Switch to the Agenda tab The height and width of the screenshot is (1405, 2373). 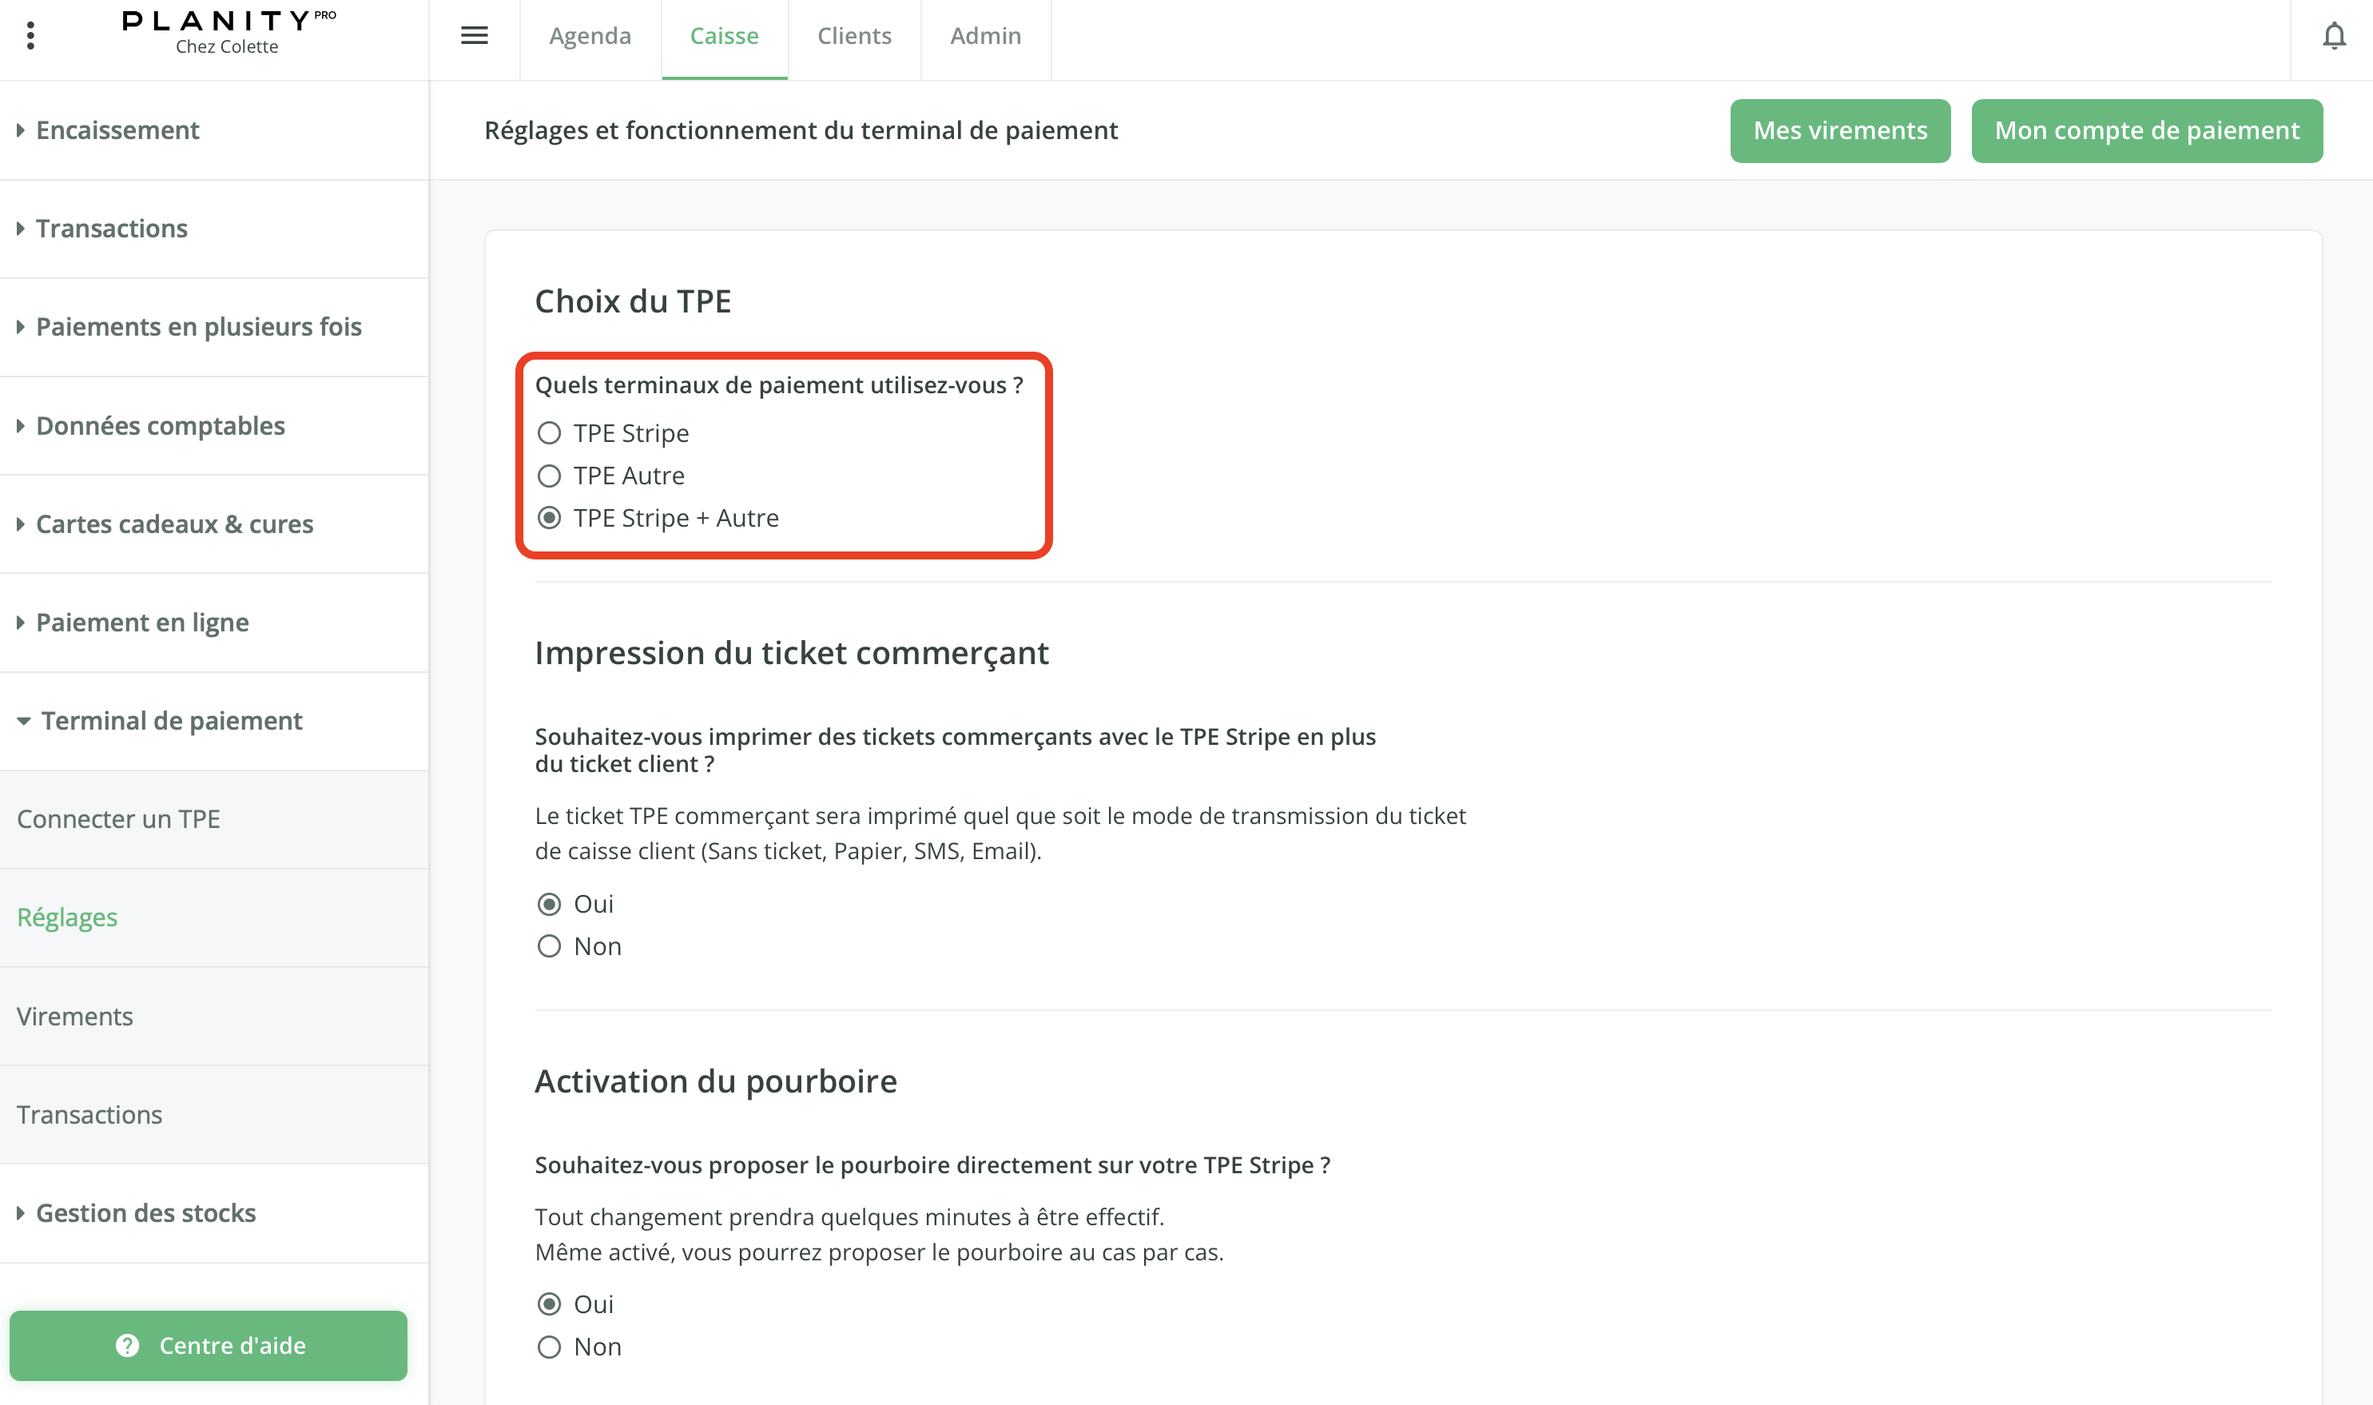[x=590, y=36]
